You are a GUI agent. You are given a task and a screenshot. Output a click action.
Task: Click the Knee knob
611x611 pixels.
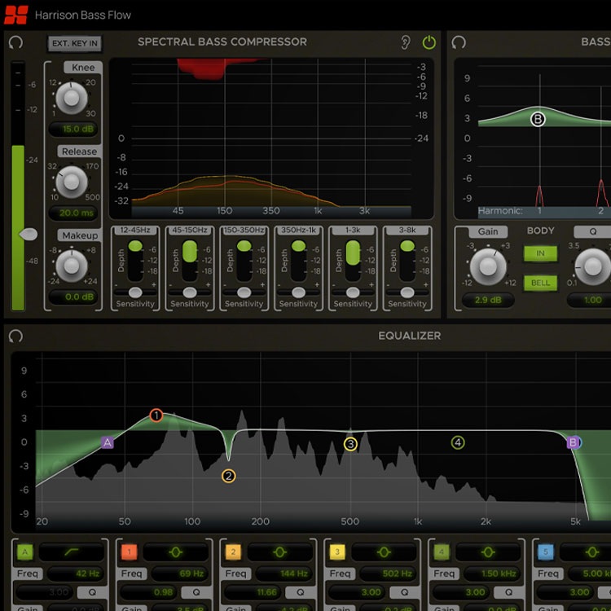pos(72,98)
